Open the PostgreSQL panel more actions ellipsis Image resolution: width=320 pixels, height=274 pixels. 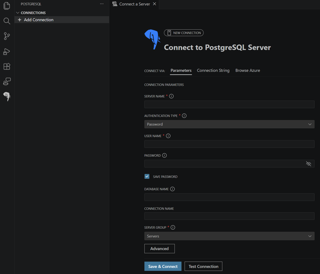(x=102, y=4)
